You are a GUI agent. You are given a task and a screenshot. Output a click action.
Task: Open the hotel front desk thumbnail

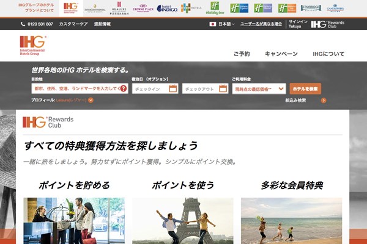(x=74, y=221)
